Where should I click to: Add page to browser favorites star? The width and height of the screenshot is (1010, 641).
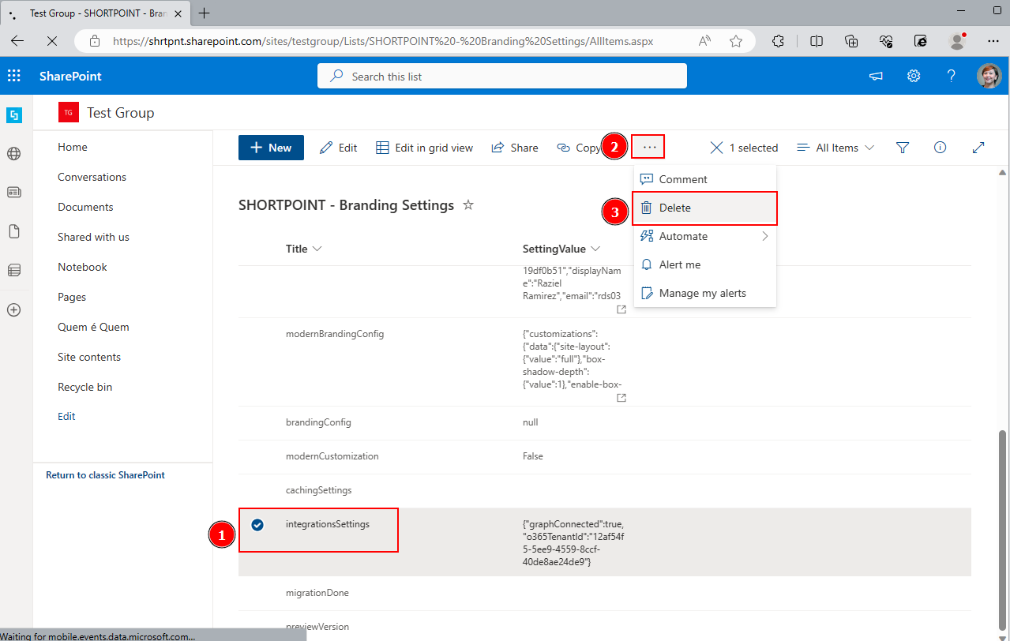pyautogui.click(x=736, y=41)
